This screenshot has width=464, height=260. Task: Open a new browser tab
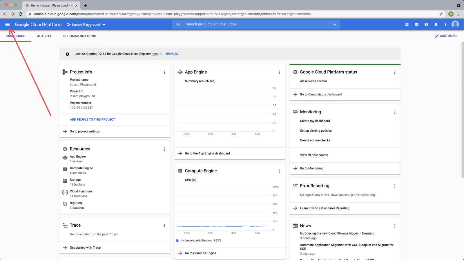click(x=86, y=5)
